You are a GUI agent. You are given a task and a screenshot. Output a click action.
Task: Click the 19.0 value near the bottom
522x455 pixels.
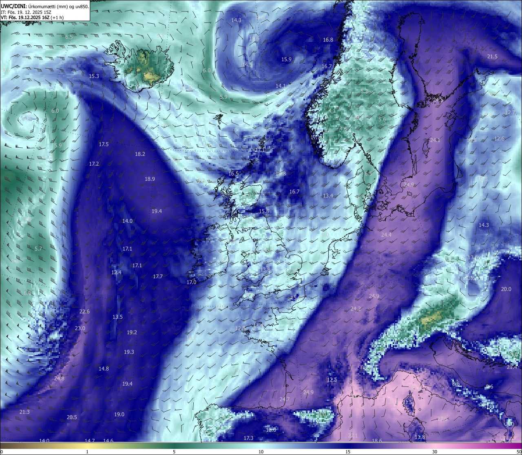click(119, 414)
